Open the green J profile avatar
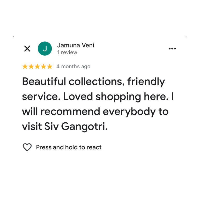Screen dimensions: 207x207 [45, 49]
